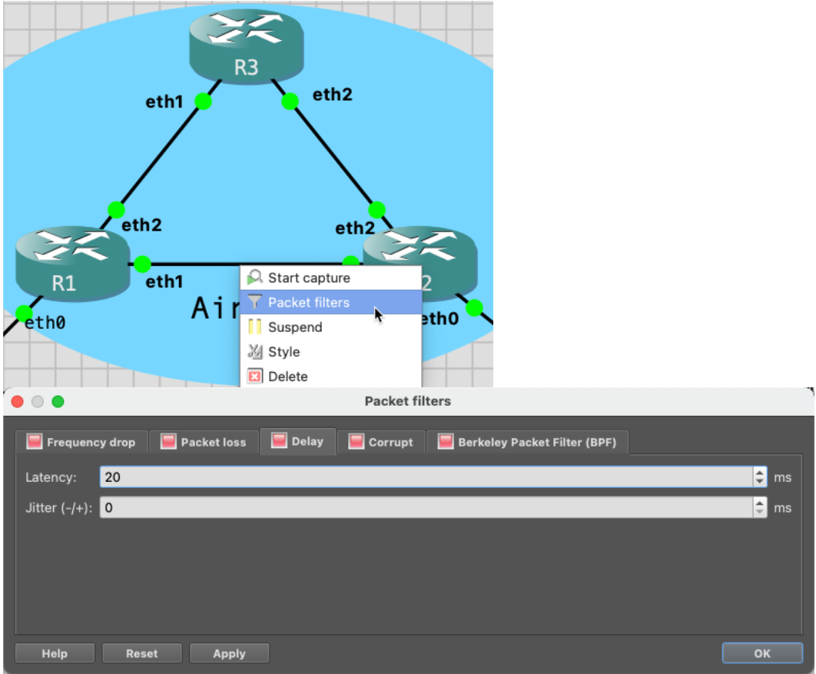Click the R3 router icon
The image size is (816, 674).
246,47
